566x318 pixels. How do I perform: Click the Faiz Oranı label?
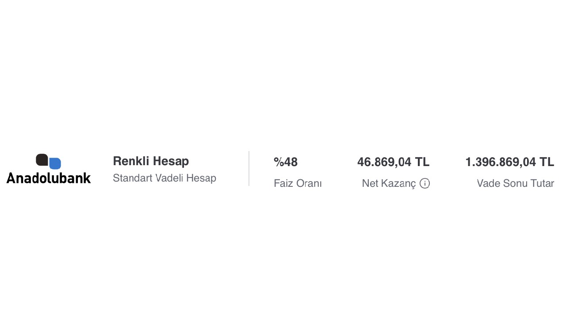pyautogui.click(x=298, y=183)
